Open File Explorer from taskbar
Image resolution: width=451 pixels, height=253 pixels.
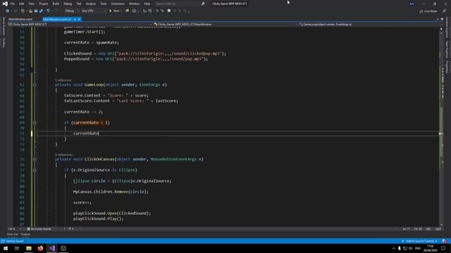point(29,248)
